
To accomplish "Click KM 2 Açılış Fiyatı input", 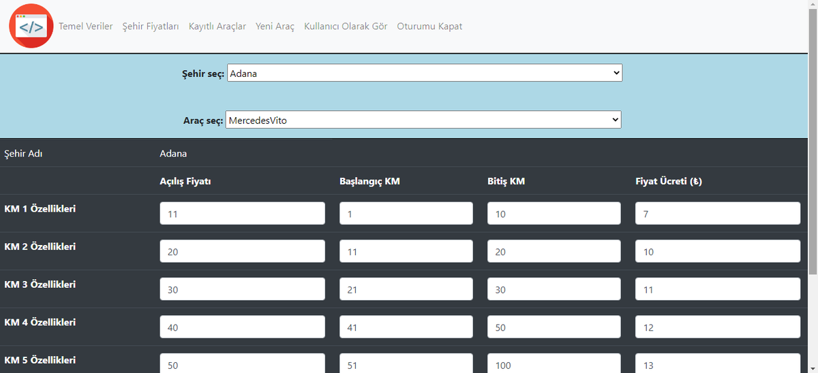I will pyautogui.click(x=243, y=251).
